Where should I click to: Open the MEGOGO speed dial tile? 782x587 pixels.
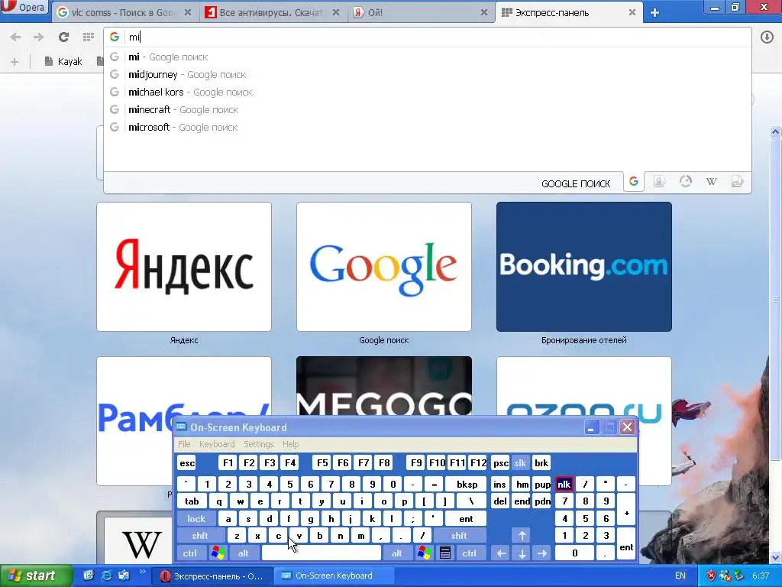coord(384,386)
